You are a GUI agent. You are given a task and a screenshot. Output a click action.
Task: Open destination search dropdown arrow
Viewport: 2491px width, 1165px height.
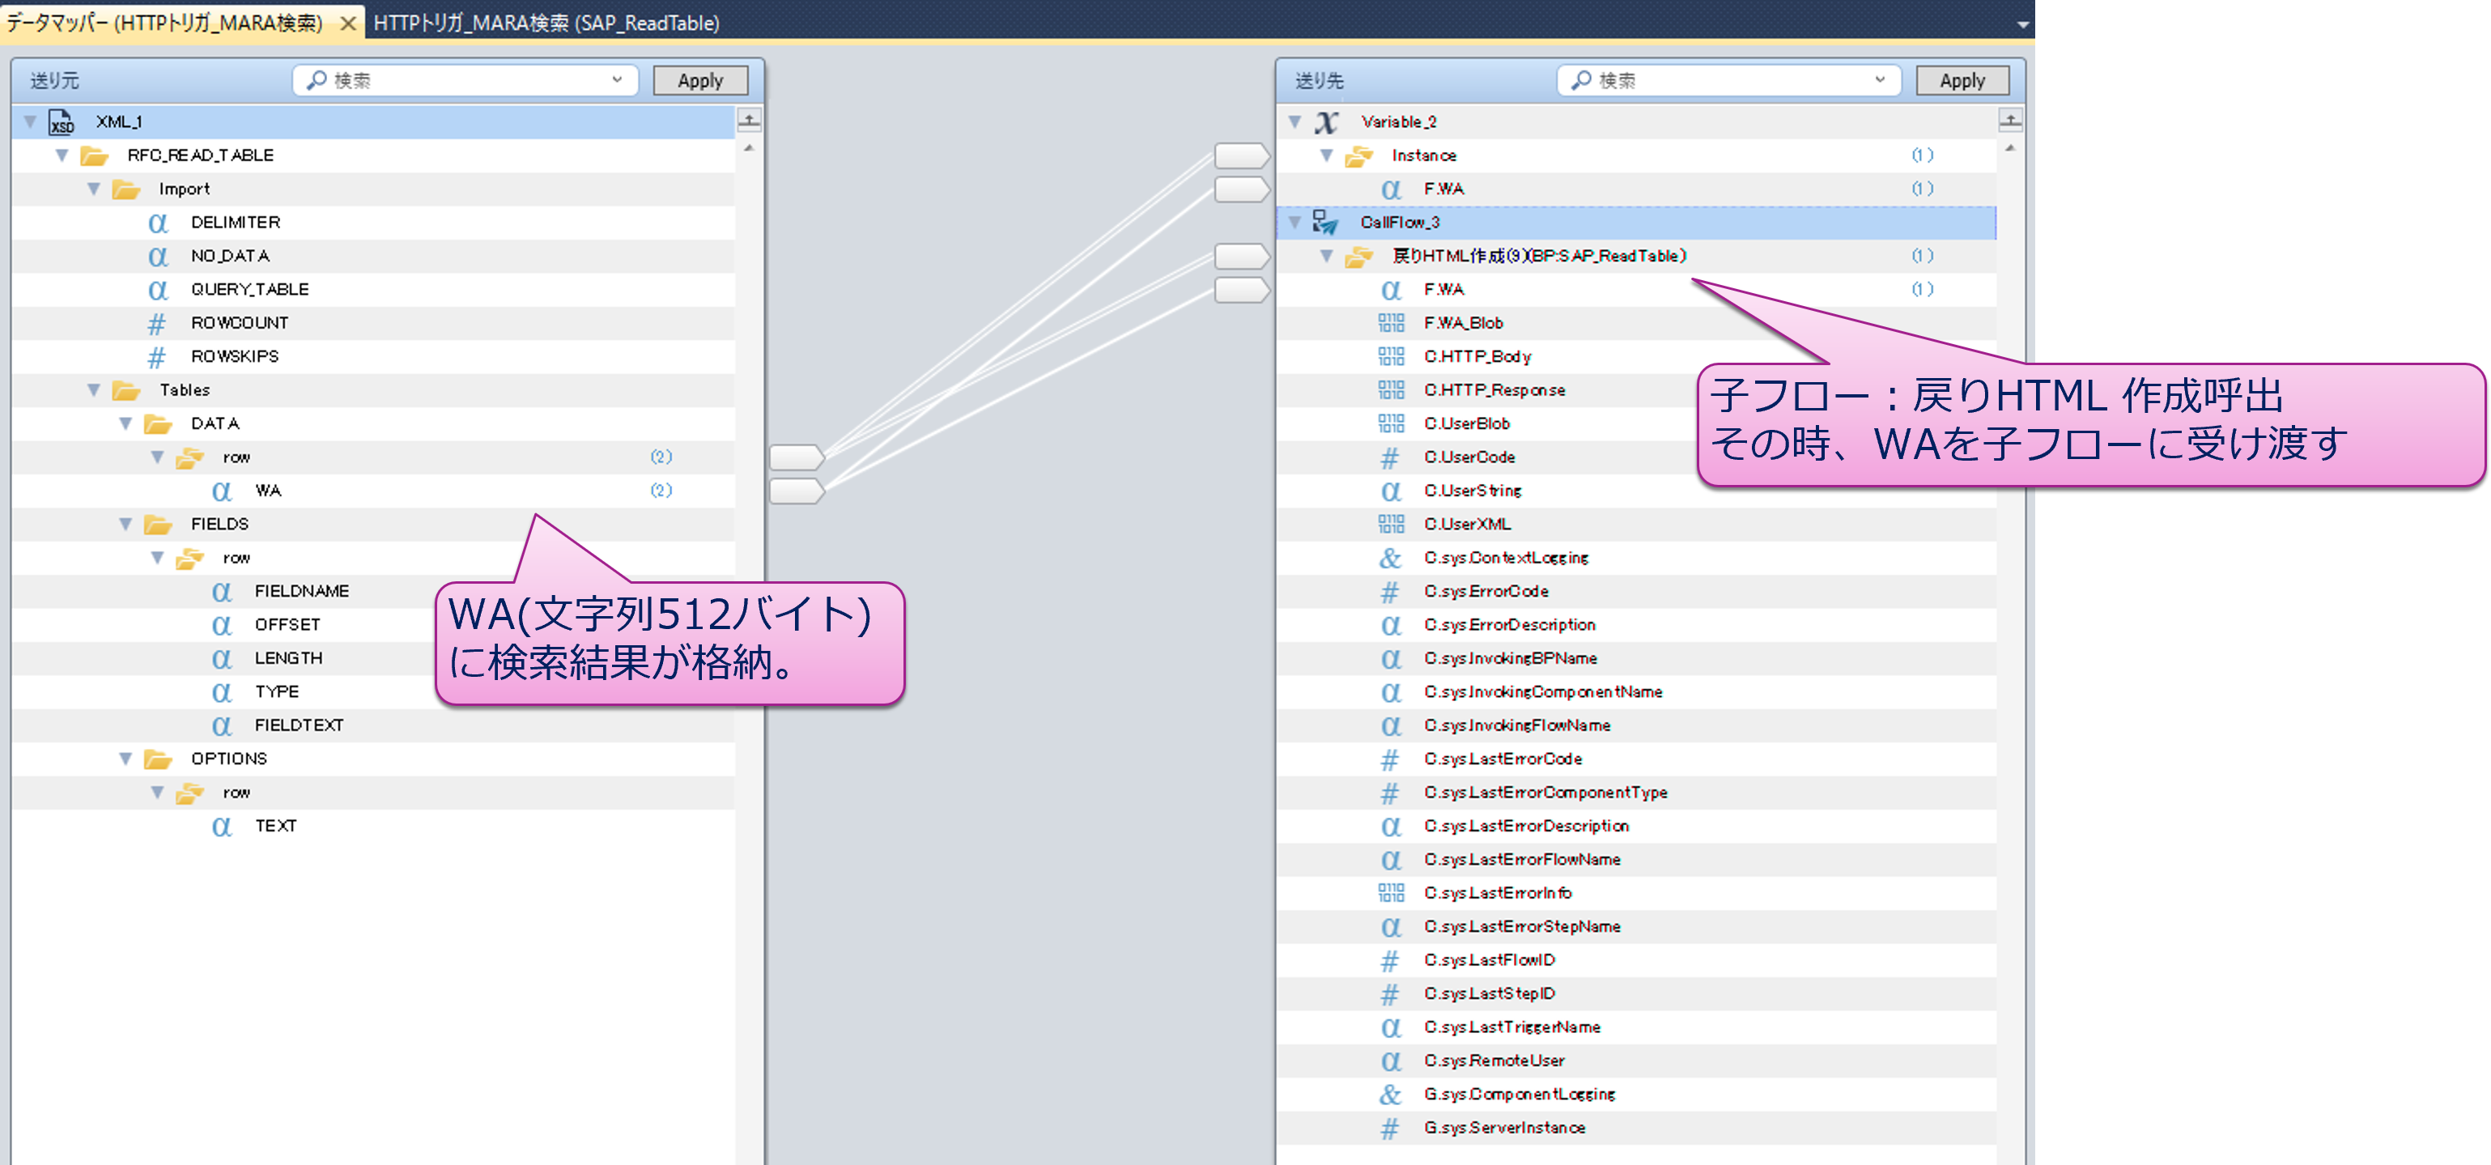1880,80
